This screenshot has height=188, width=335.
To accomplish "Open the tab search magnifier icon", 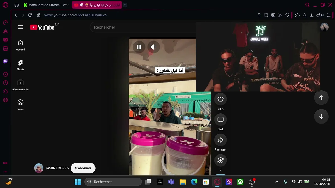I will (x=307, y=5).
